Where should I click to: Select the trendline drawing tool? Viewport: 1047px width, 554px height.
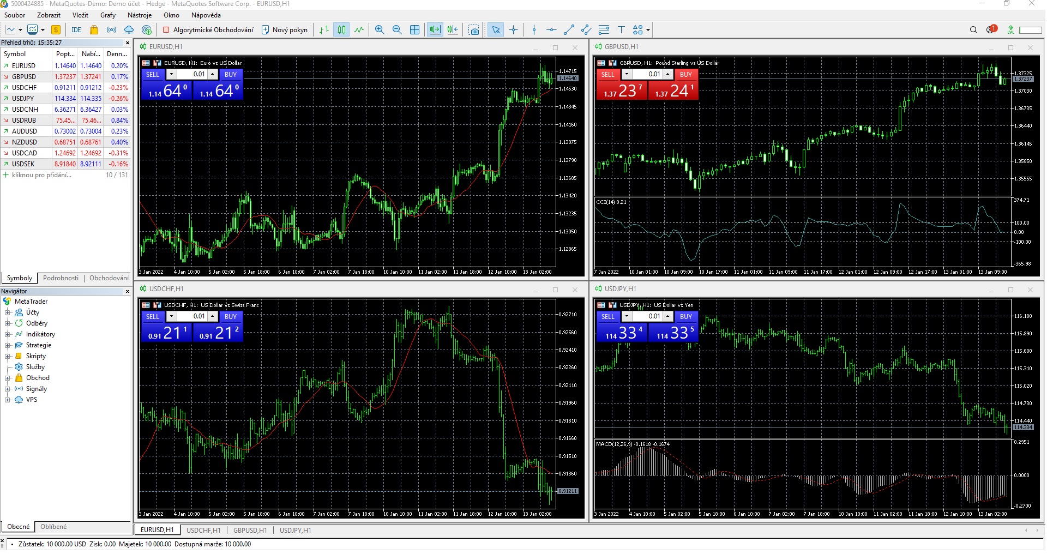(x=569, y=30)
